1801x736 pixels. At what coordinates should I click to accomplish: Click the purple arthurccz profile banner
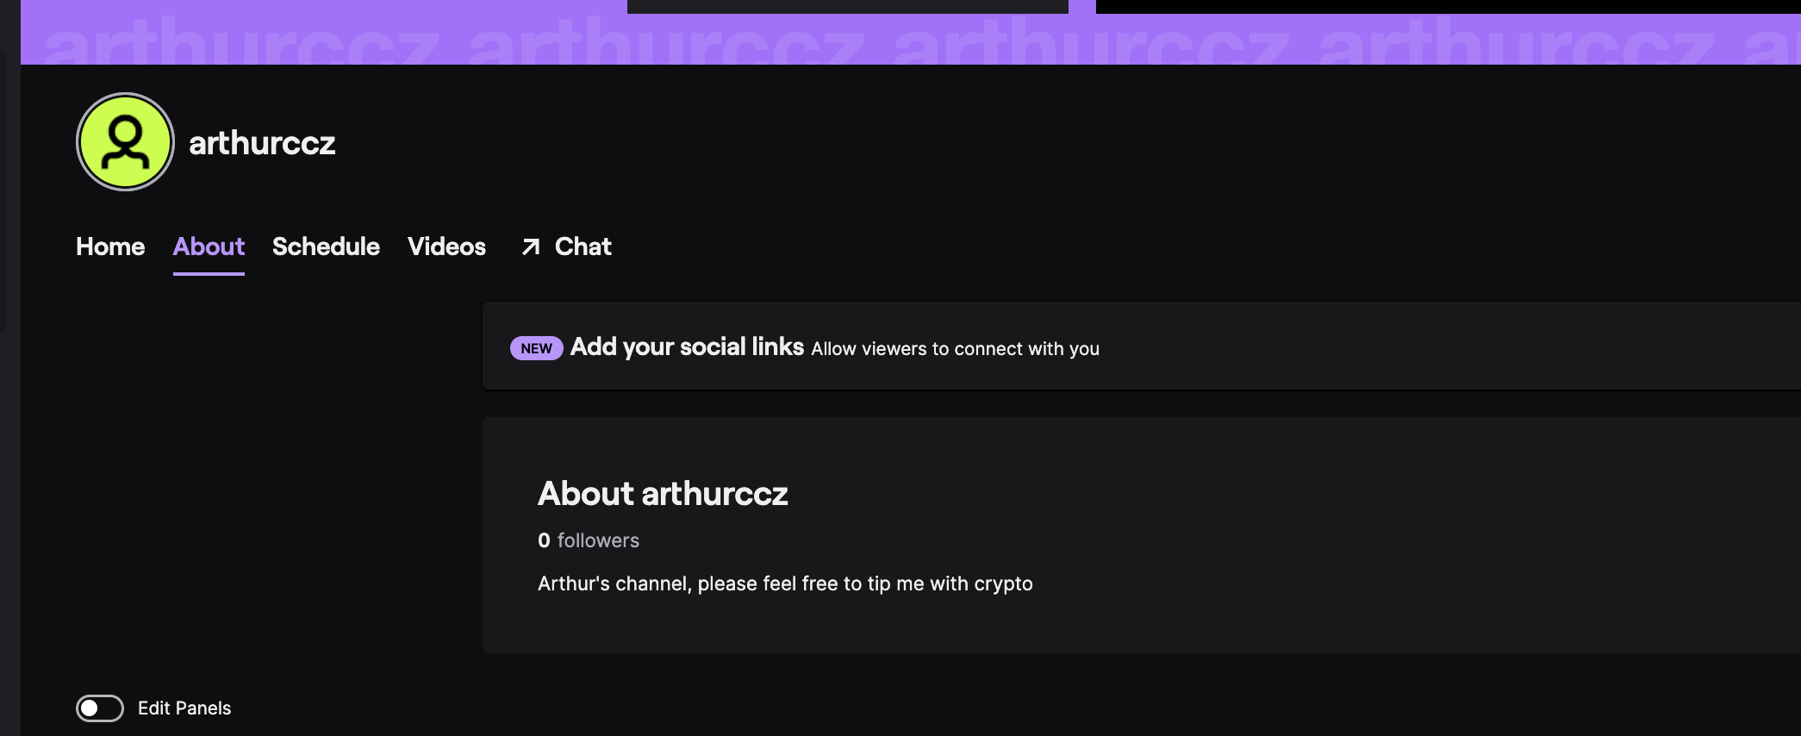pyautogui.click(x=911, y=39)
